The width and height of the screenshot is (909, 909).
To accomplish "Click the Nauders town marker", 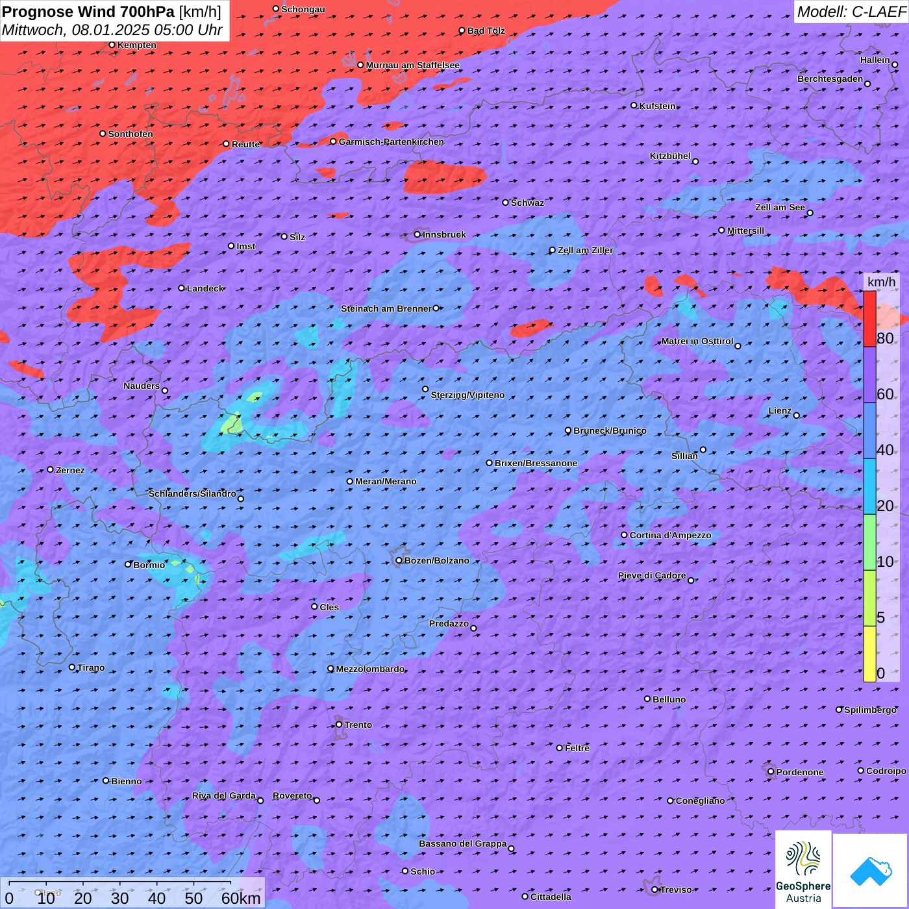I will (165, 391).
